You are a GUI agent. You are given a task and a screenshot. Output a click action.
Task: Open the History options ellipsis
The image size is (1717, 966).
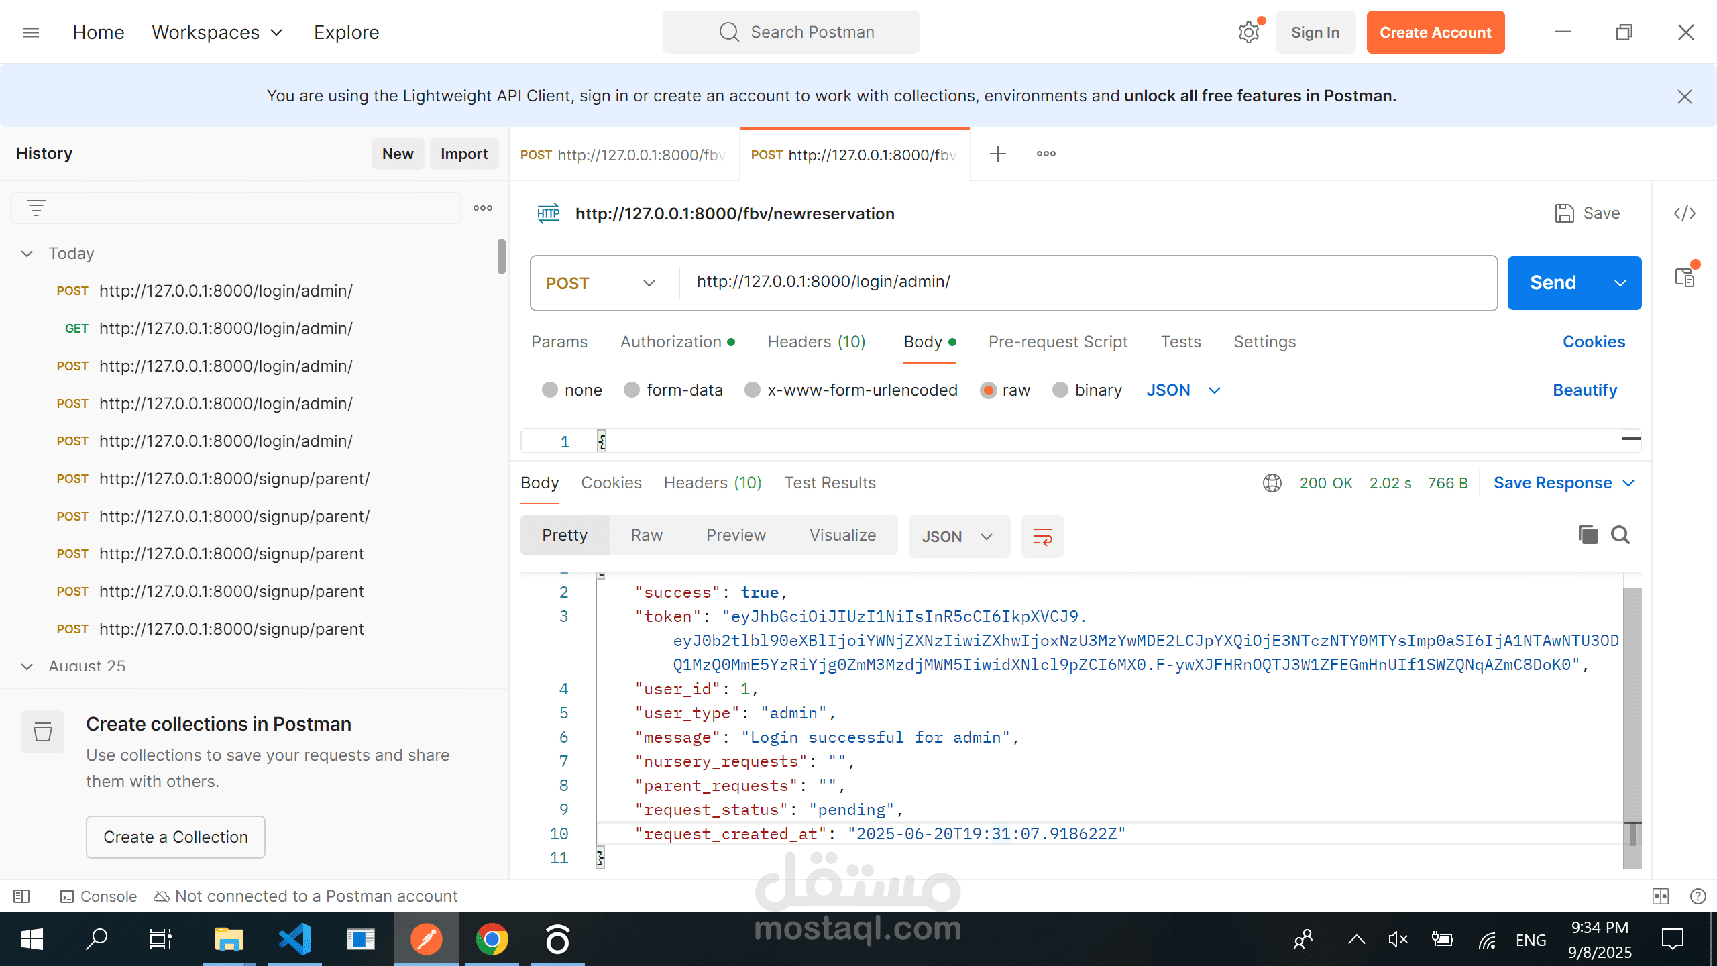483,208
